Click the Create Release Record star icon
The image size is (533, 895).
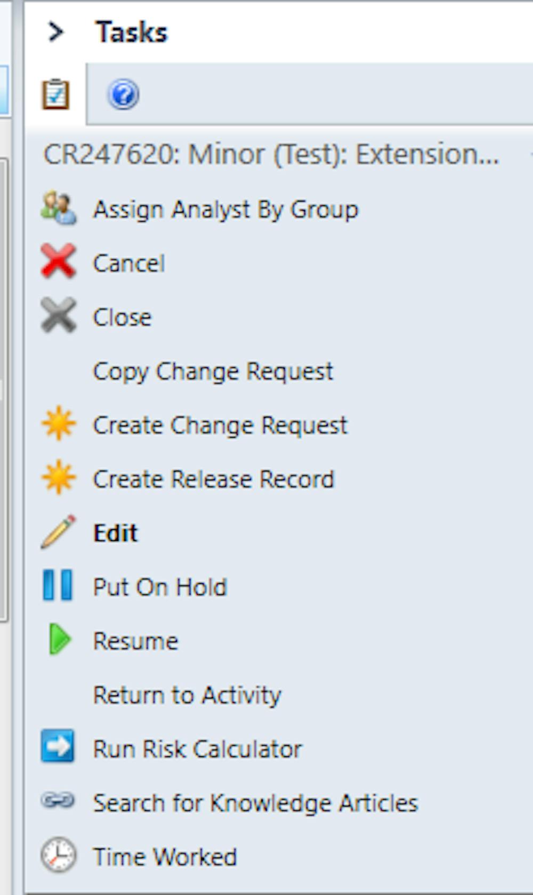(59, 478)
